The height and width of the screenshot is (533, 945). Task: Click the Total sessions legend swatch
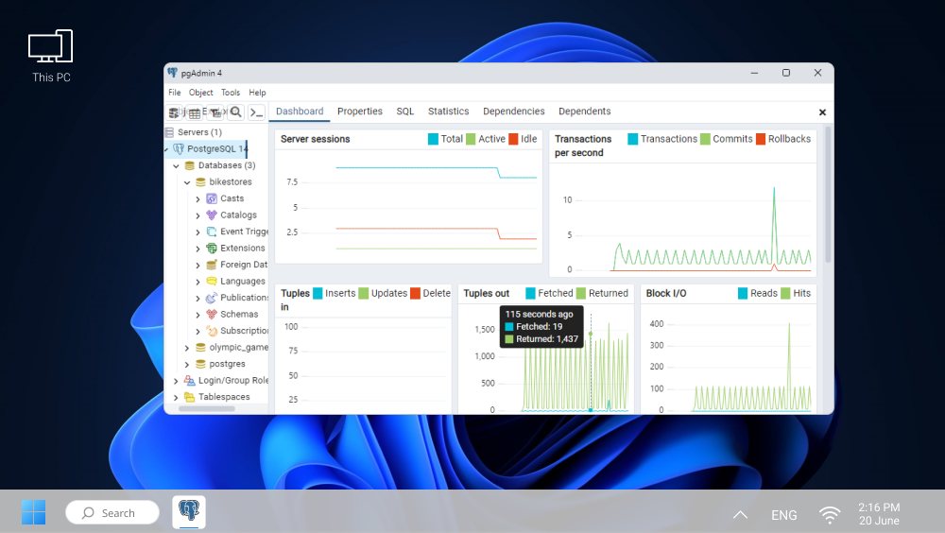pos(433,139)
